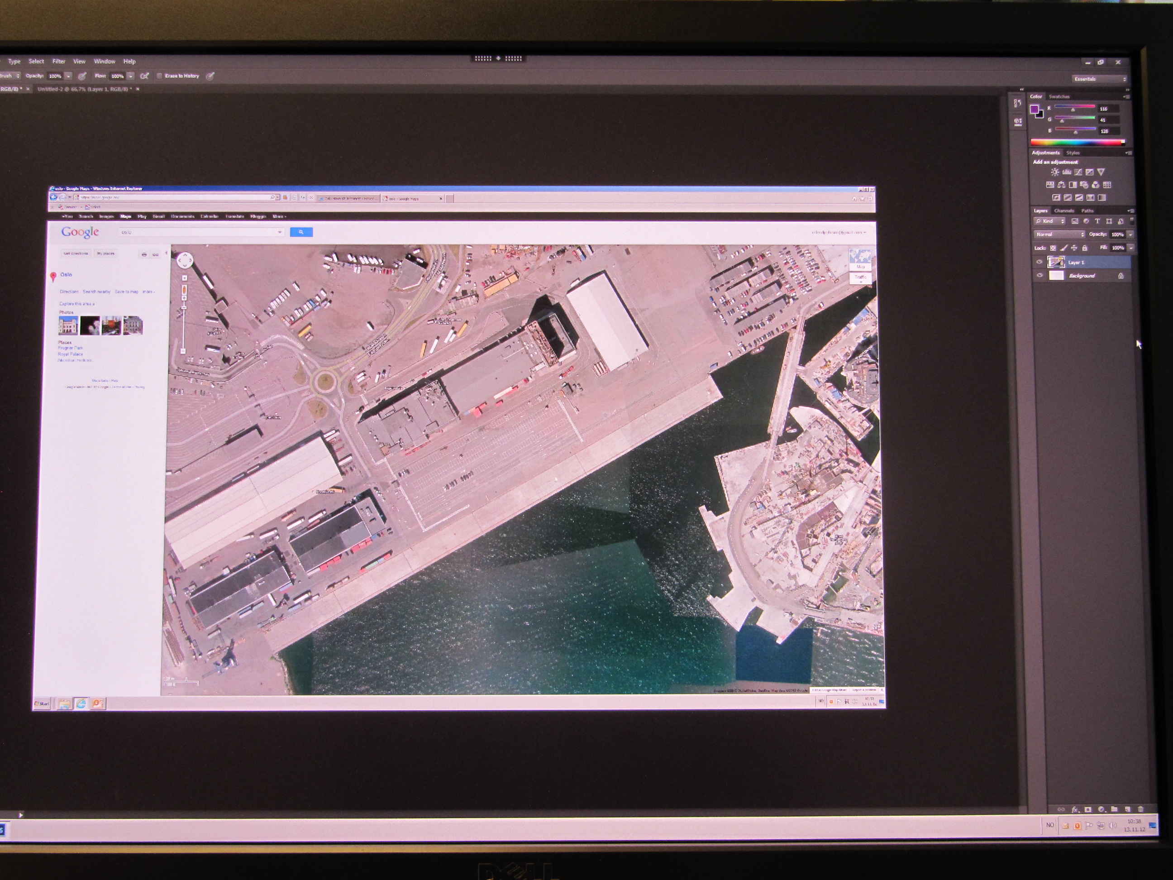
Task: Click the foreground color swatch
Action: 1034,109
